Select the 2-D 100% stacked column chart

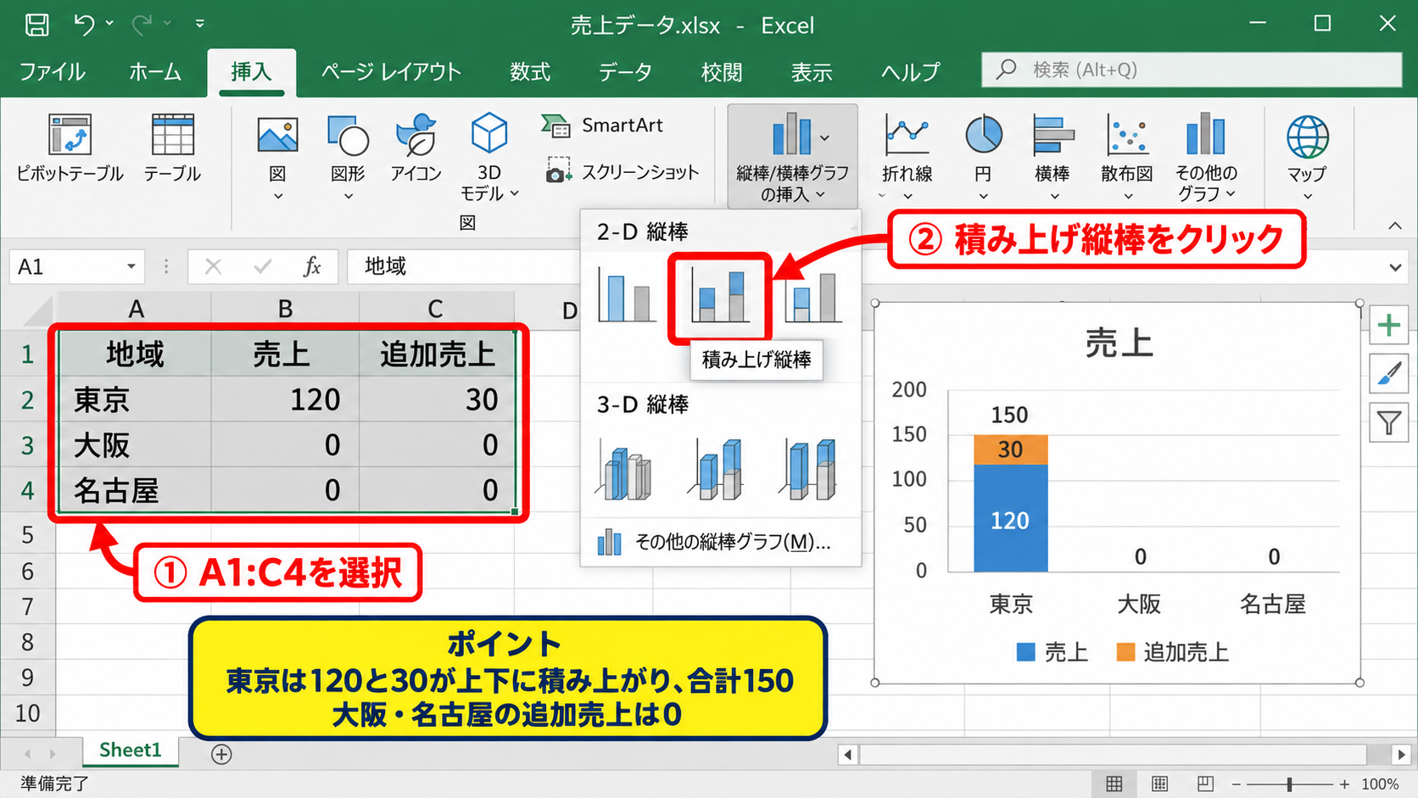[812, 297]
